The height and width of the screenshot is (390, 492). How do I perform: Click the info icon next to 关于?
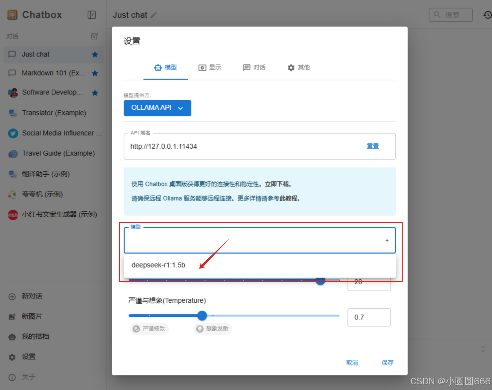[x=12, y=378]
